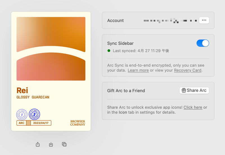Click the top orange gradient panel
Image resolution: width=225 pixels, height=155 pixels.
click(x=51, y=33)
